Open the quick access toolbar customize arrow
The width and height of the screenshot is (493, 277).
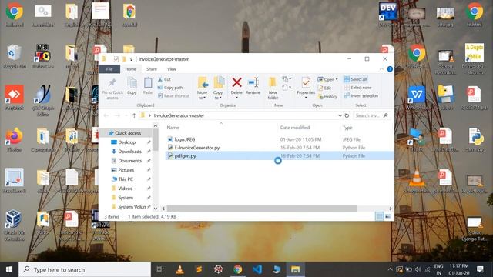point(131,59)
